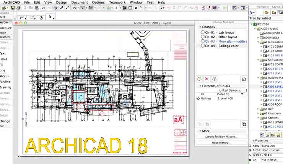Screen dimensions: 283x164
Task: Select the Marquee tool in Toolbox
Action: (x=6, y=28)
